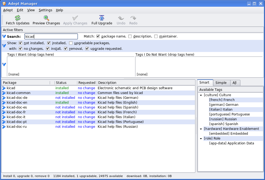Click the Apply Changes checkmark icon
This screenshot has height=180, width=265.
[x=75, y=18]
